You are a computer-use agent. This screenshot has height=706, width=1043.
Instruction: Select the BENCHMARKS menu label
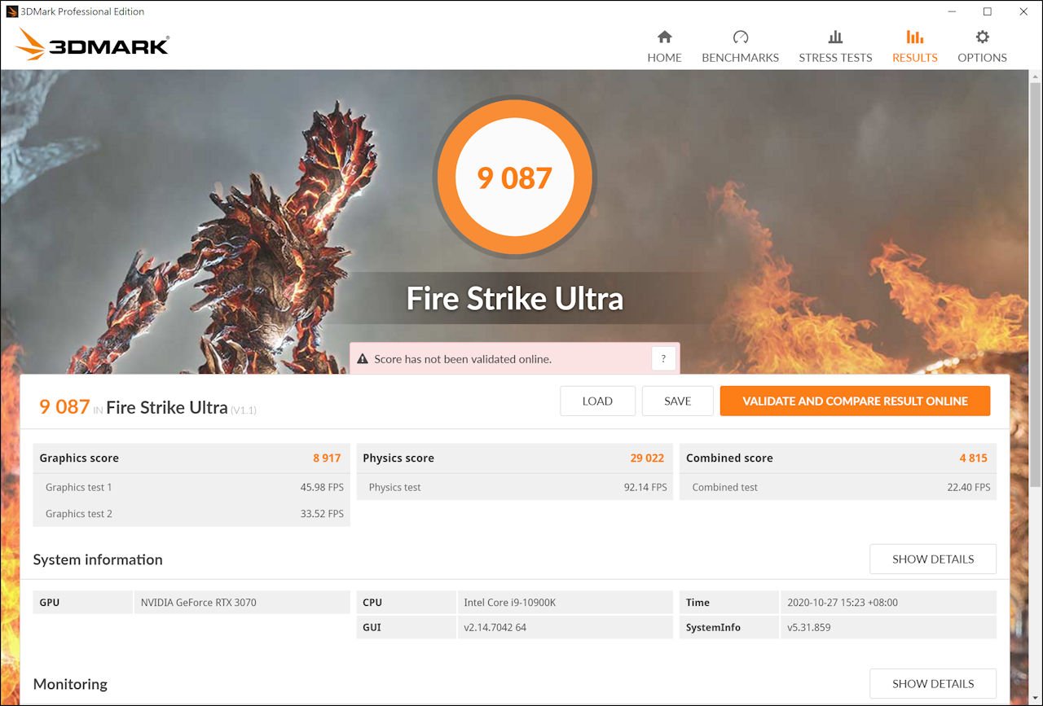click(740, 58)
